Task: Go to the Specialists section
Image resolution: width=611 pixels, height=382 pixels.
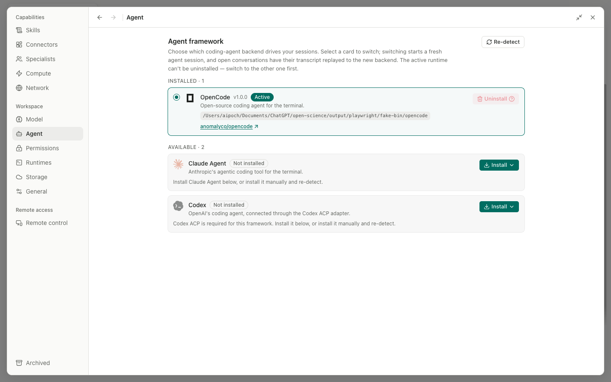Action: (x=48, y=59)
